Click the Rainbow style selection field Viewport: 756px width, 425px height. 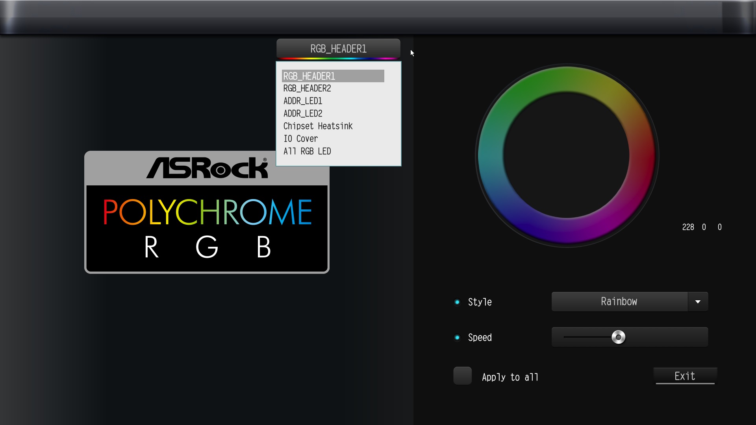pyautogui.click(x=619, y=302)
